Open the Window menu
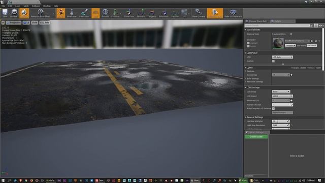 click(47, 6)
